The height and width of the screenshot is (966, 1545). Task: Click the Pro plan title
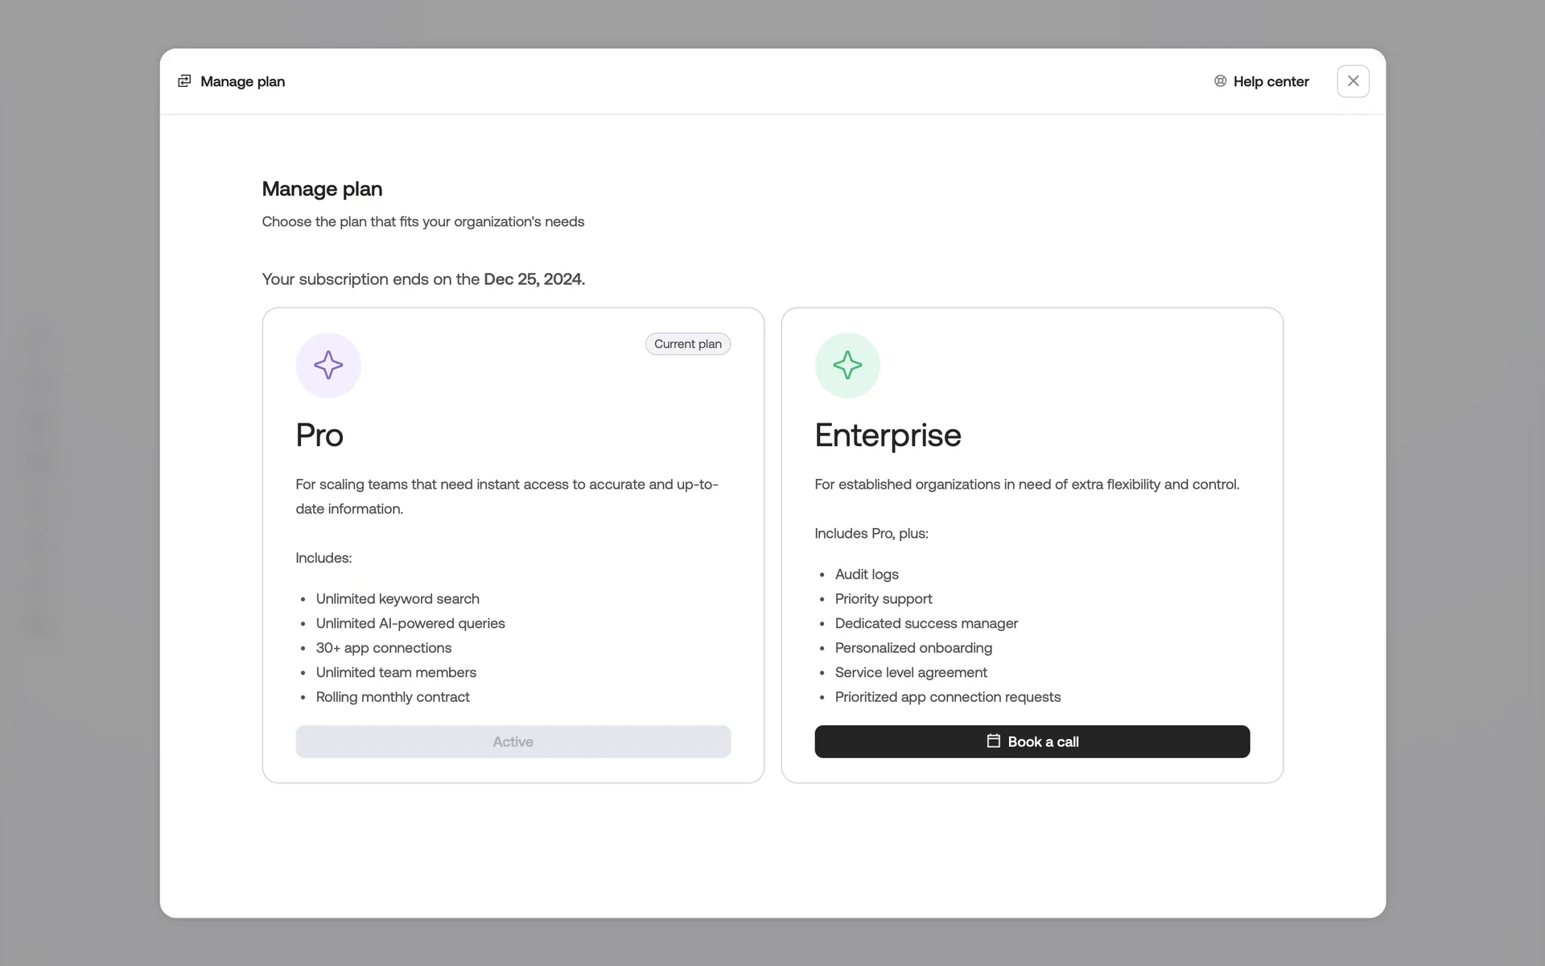pyautogui.click(x=319, y=436)
